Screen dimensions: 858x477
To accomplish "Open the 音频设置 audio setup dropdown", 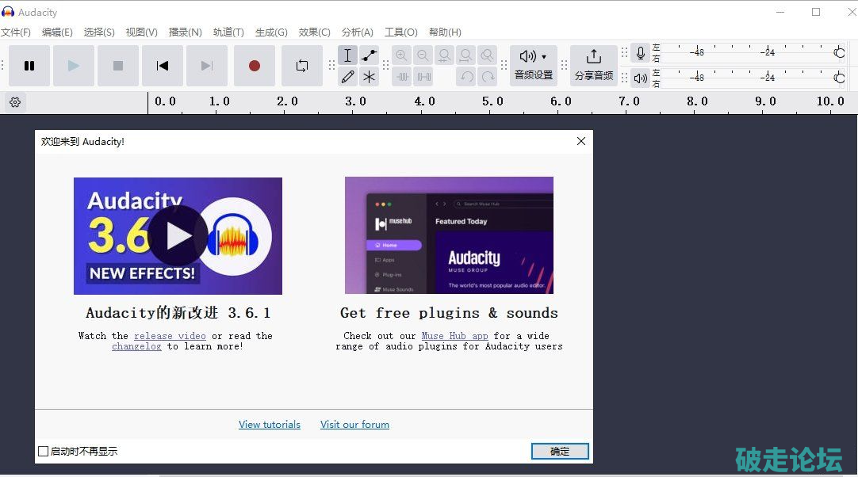I will (533, 65).
